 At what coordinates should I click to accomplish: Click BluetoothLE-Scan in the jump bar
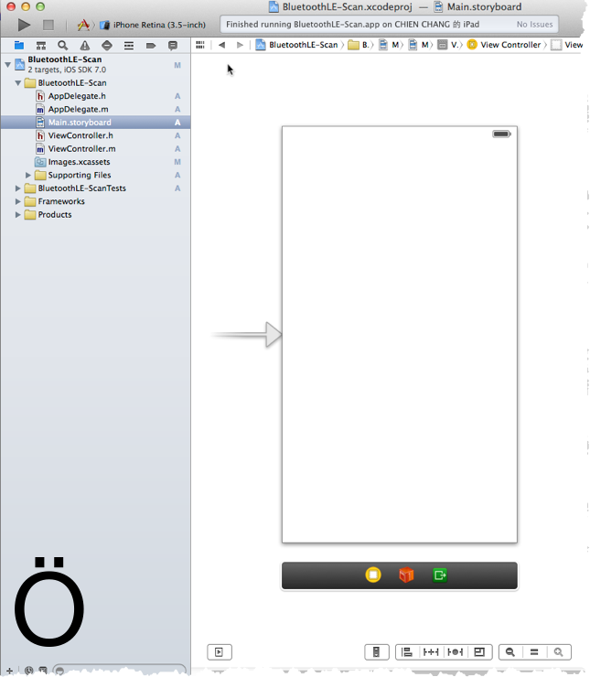coord(298,45)
